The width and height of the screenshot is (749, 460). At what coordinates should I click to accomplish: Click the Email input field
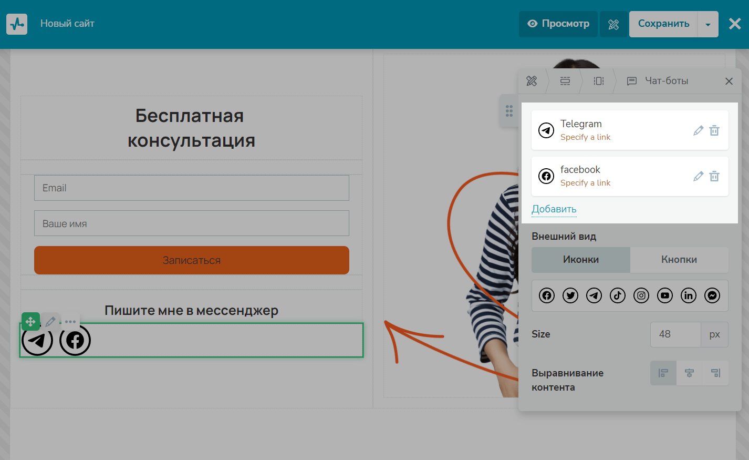(192, 188)
